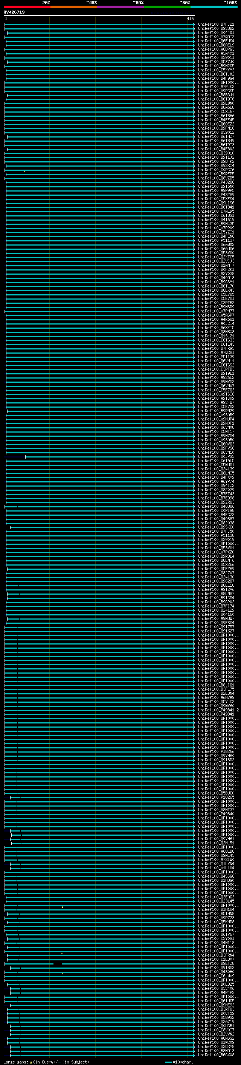
Task: Select label UniRef100_Q39019
Action: coord(216,539)
